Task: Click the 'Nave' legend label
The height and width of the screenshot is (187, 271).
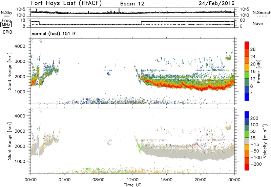Action: (258, 23)
